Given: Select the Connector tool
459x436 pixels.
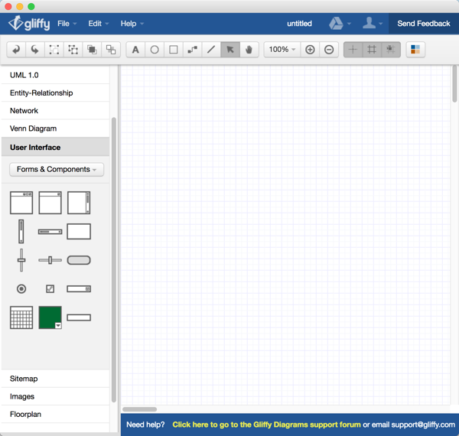Looking at the screenshot, I should click(192, 50).
